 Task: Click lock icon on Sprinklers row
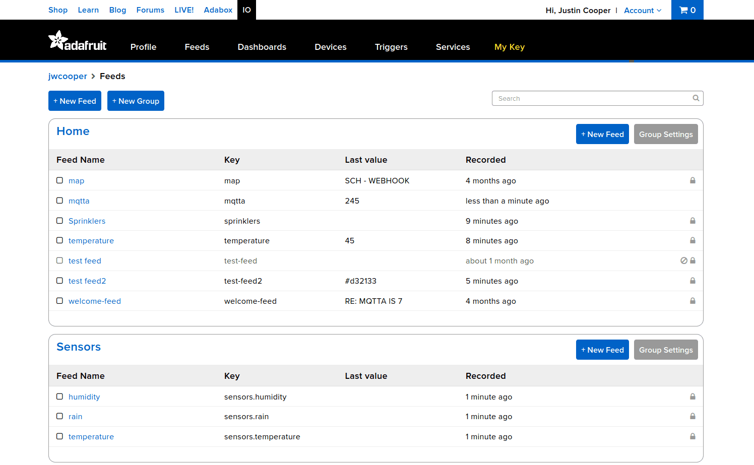point(693,221)
